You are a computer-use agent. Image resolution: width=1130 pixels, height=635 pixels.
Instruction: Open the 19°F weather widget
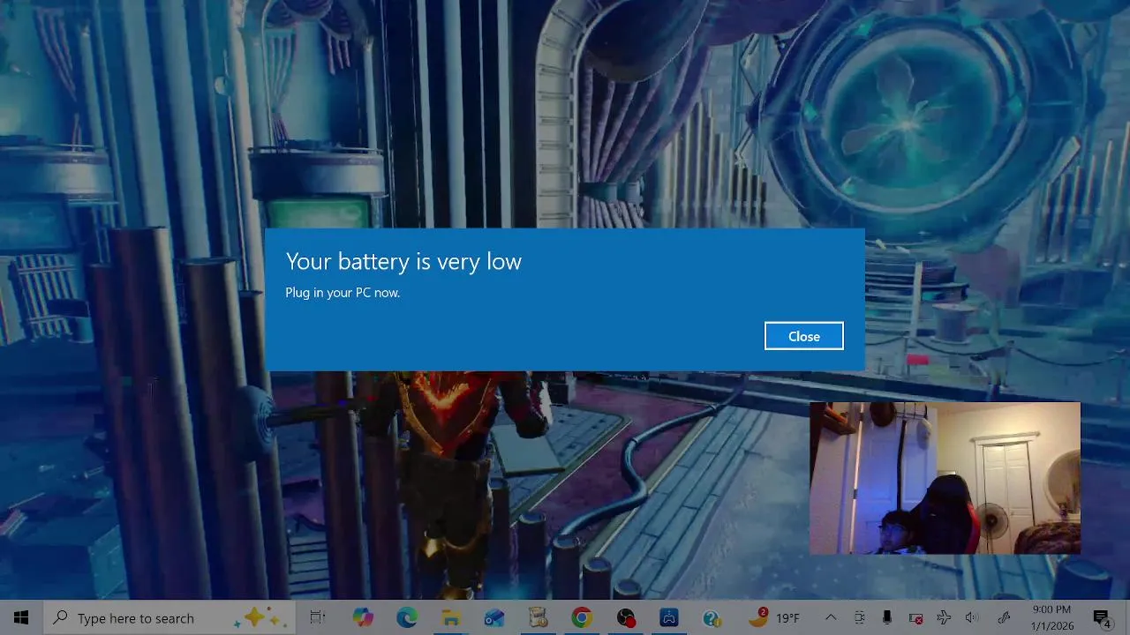[x=773, y=617]
